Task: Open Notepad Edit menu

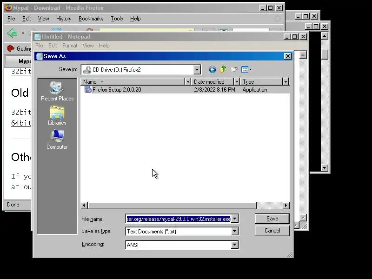Action: pyautogui.click(x=53, y=46)
